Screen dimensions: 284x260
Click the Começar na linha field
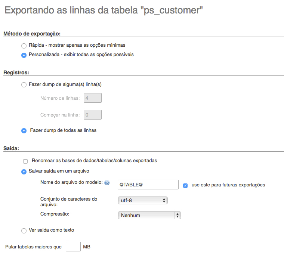93,115
